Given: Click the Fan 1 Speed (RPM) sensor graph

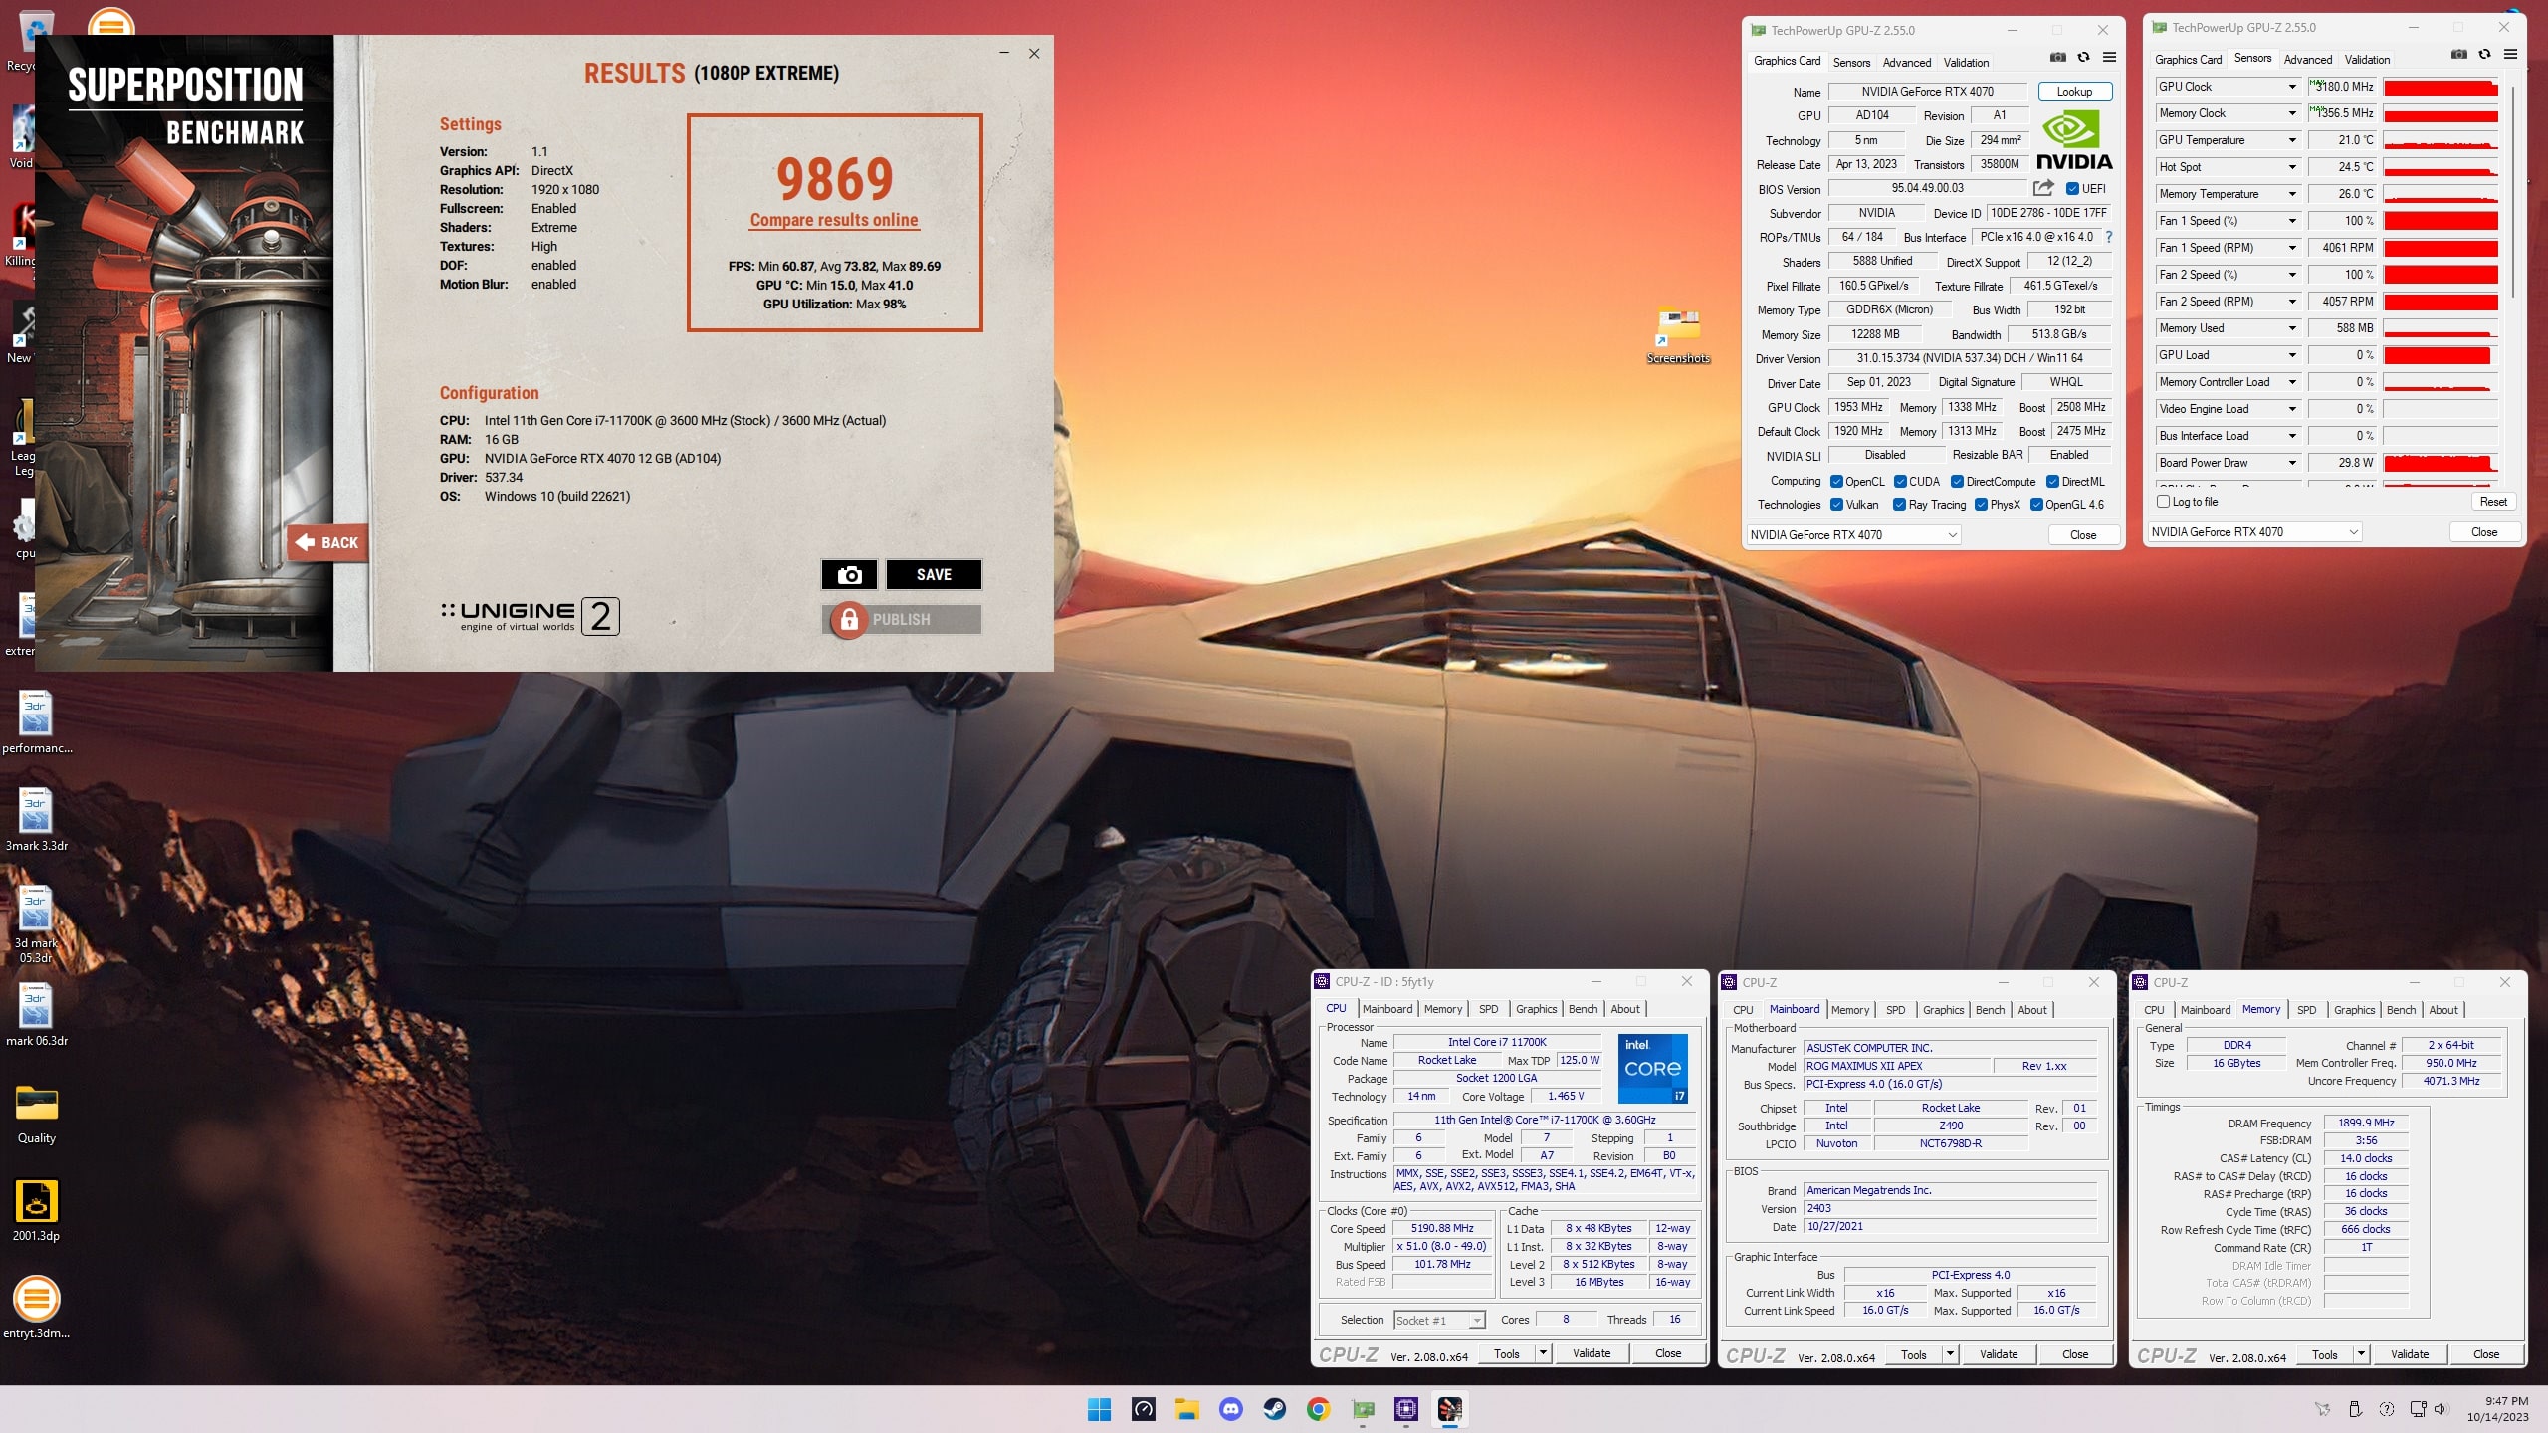Looking at the screenshot, I should [x=2441, y=248].
